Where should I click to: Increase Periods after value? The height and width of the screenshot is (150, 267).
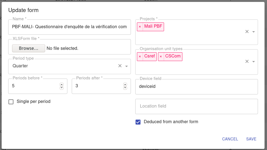click(125, 85)
